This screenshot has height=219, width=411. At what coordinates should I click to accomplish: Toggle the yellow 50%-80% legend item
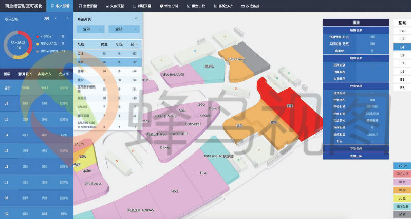pos(38,44)
